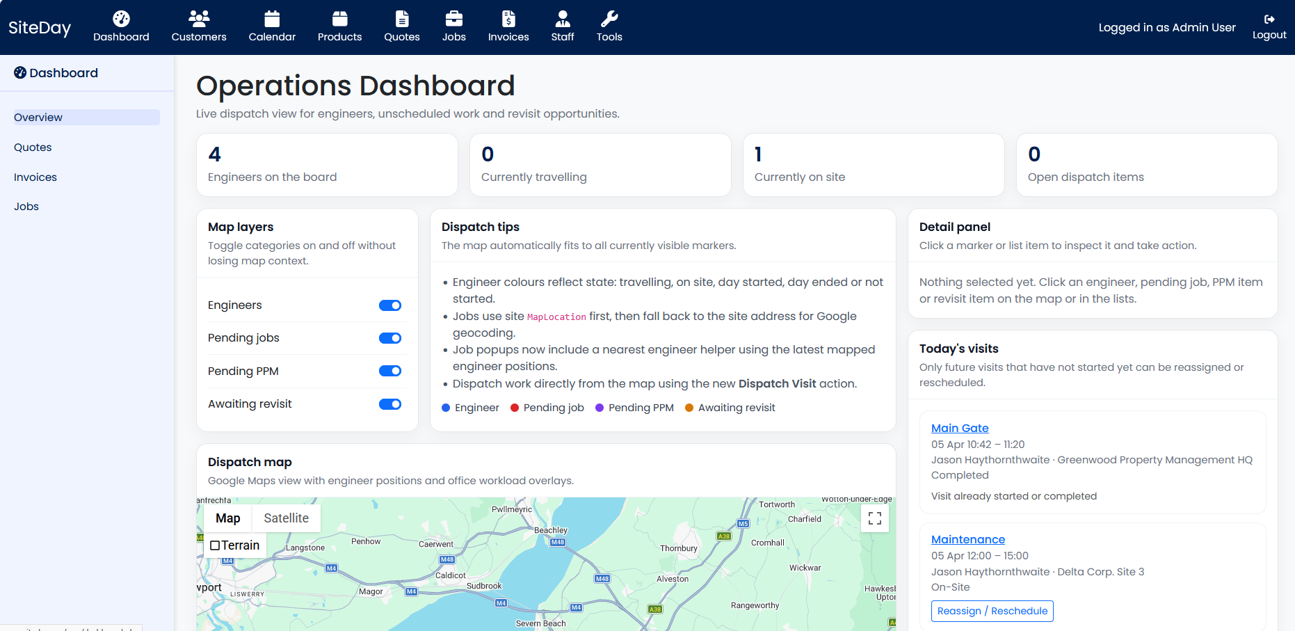Turn off the Pending jobs layer
Screen dimensions: 1295x631
click(x=390, y=338)
